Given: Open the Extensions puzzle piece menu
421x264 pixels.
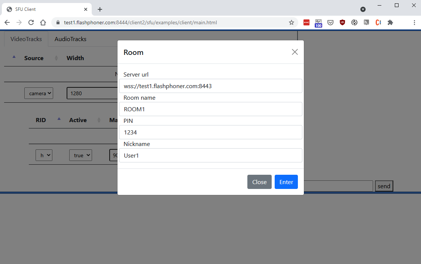Looking at the screenshot, I should [390, 22].
